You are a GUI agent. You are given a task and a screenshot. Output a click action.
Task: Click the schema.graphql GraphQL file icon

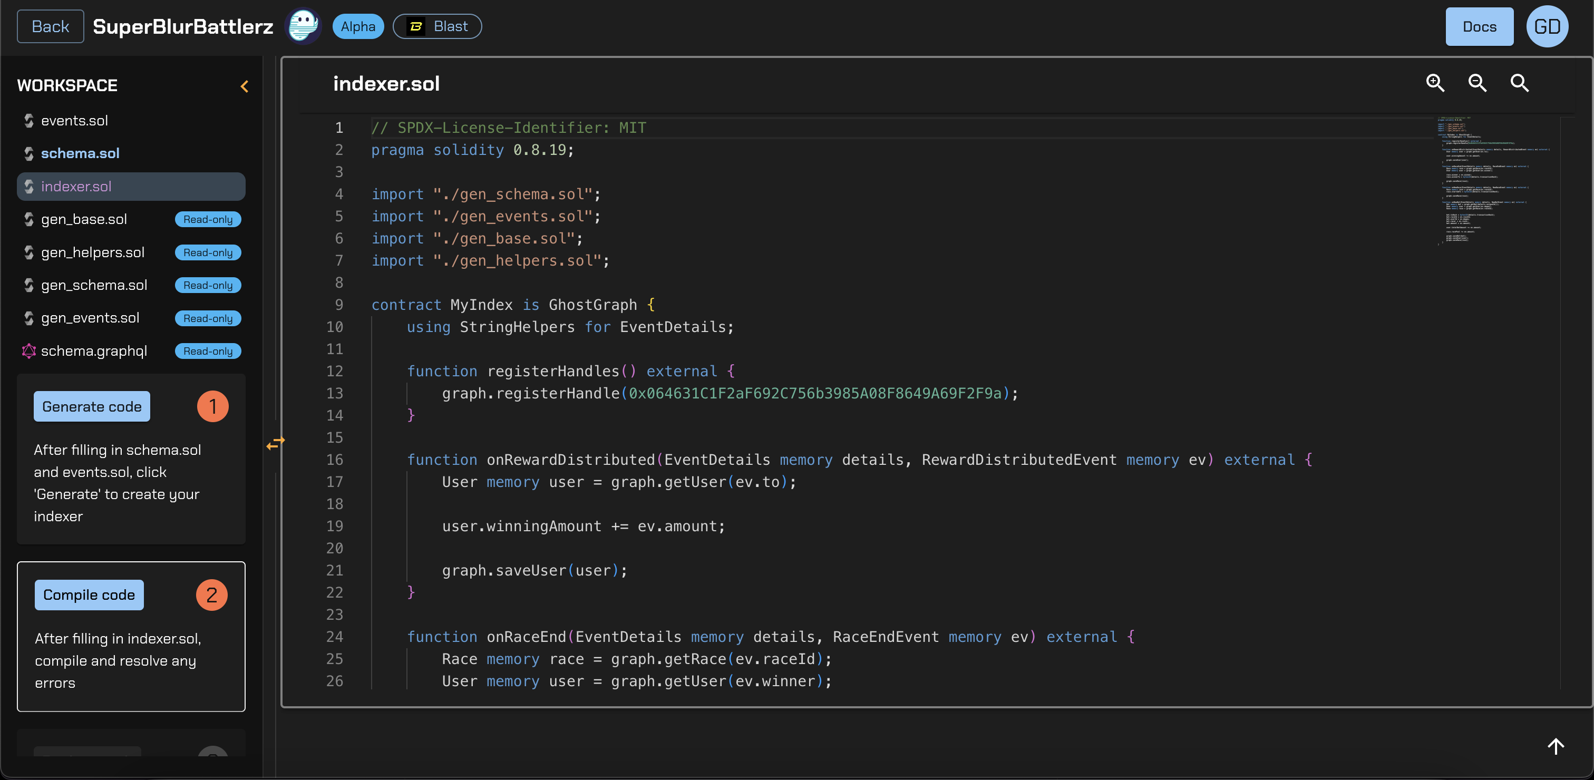click(28, 350)
